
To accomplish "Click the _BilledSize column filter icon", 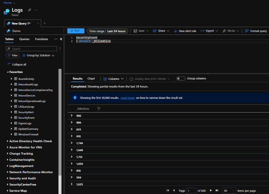I will 98,109.
